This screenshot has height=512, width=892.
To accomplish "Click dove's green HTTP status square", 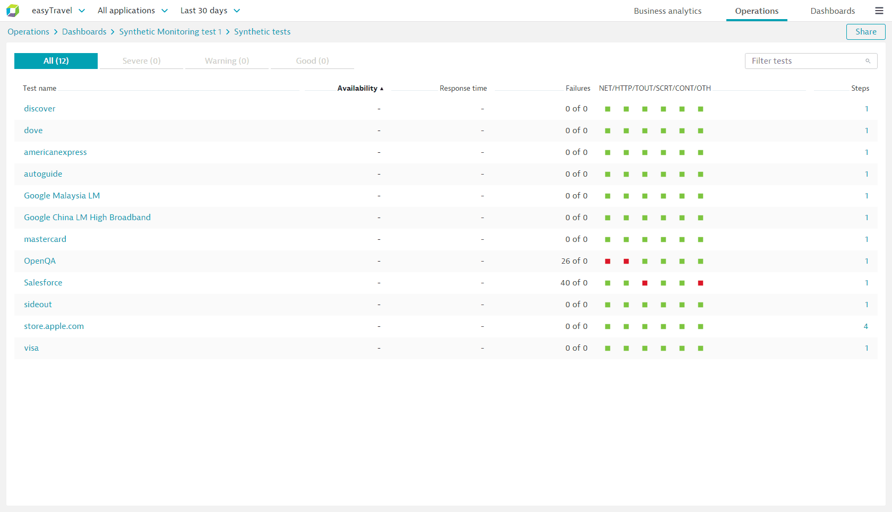I will [627, 131].
